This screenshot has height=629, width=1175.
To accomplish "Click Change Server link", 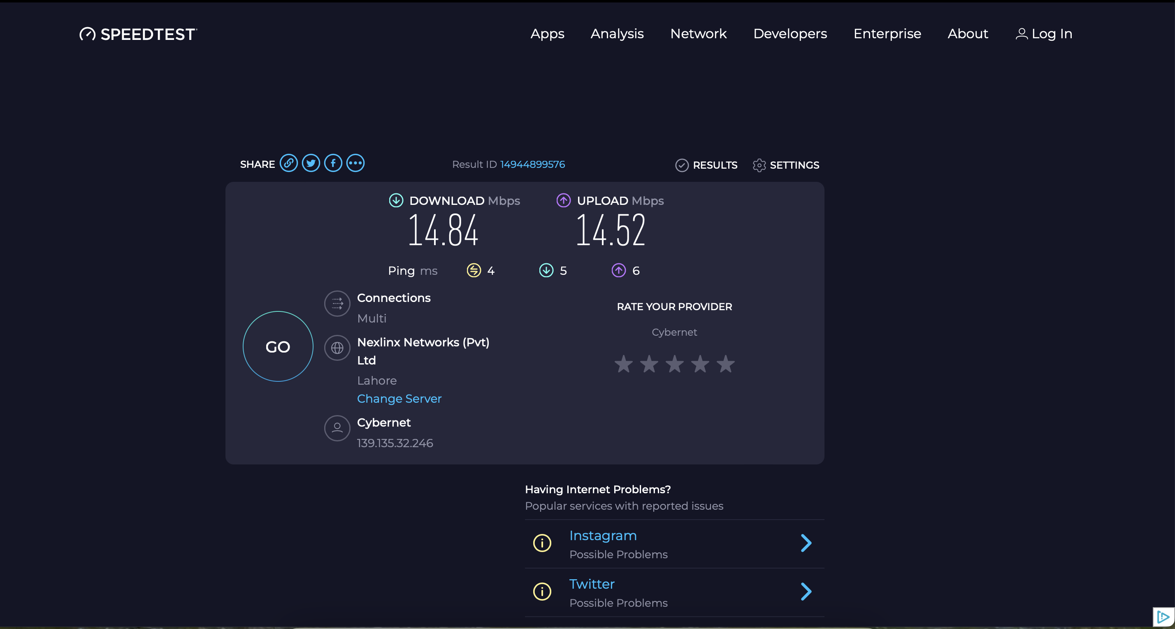I will click(399, 399).
